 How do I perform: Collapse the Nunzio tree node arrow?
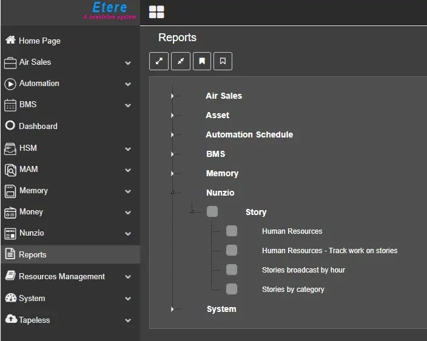coord(173,193)
